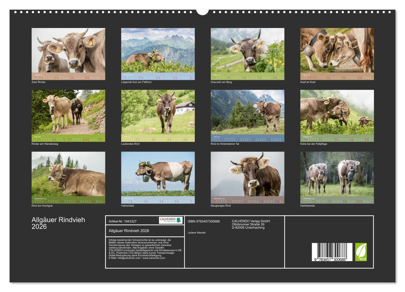The height and width of the screenshot is (292, 405).
Task: View the "Kühe bei der Fellpflege" thumbnail
Action: coord(336,115)
